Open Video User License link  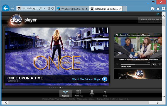[86, 99]
